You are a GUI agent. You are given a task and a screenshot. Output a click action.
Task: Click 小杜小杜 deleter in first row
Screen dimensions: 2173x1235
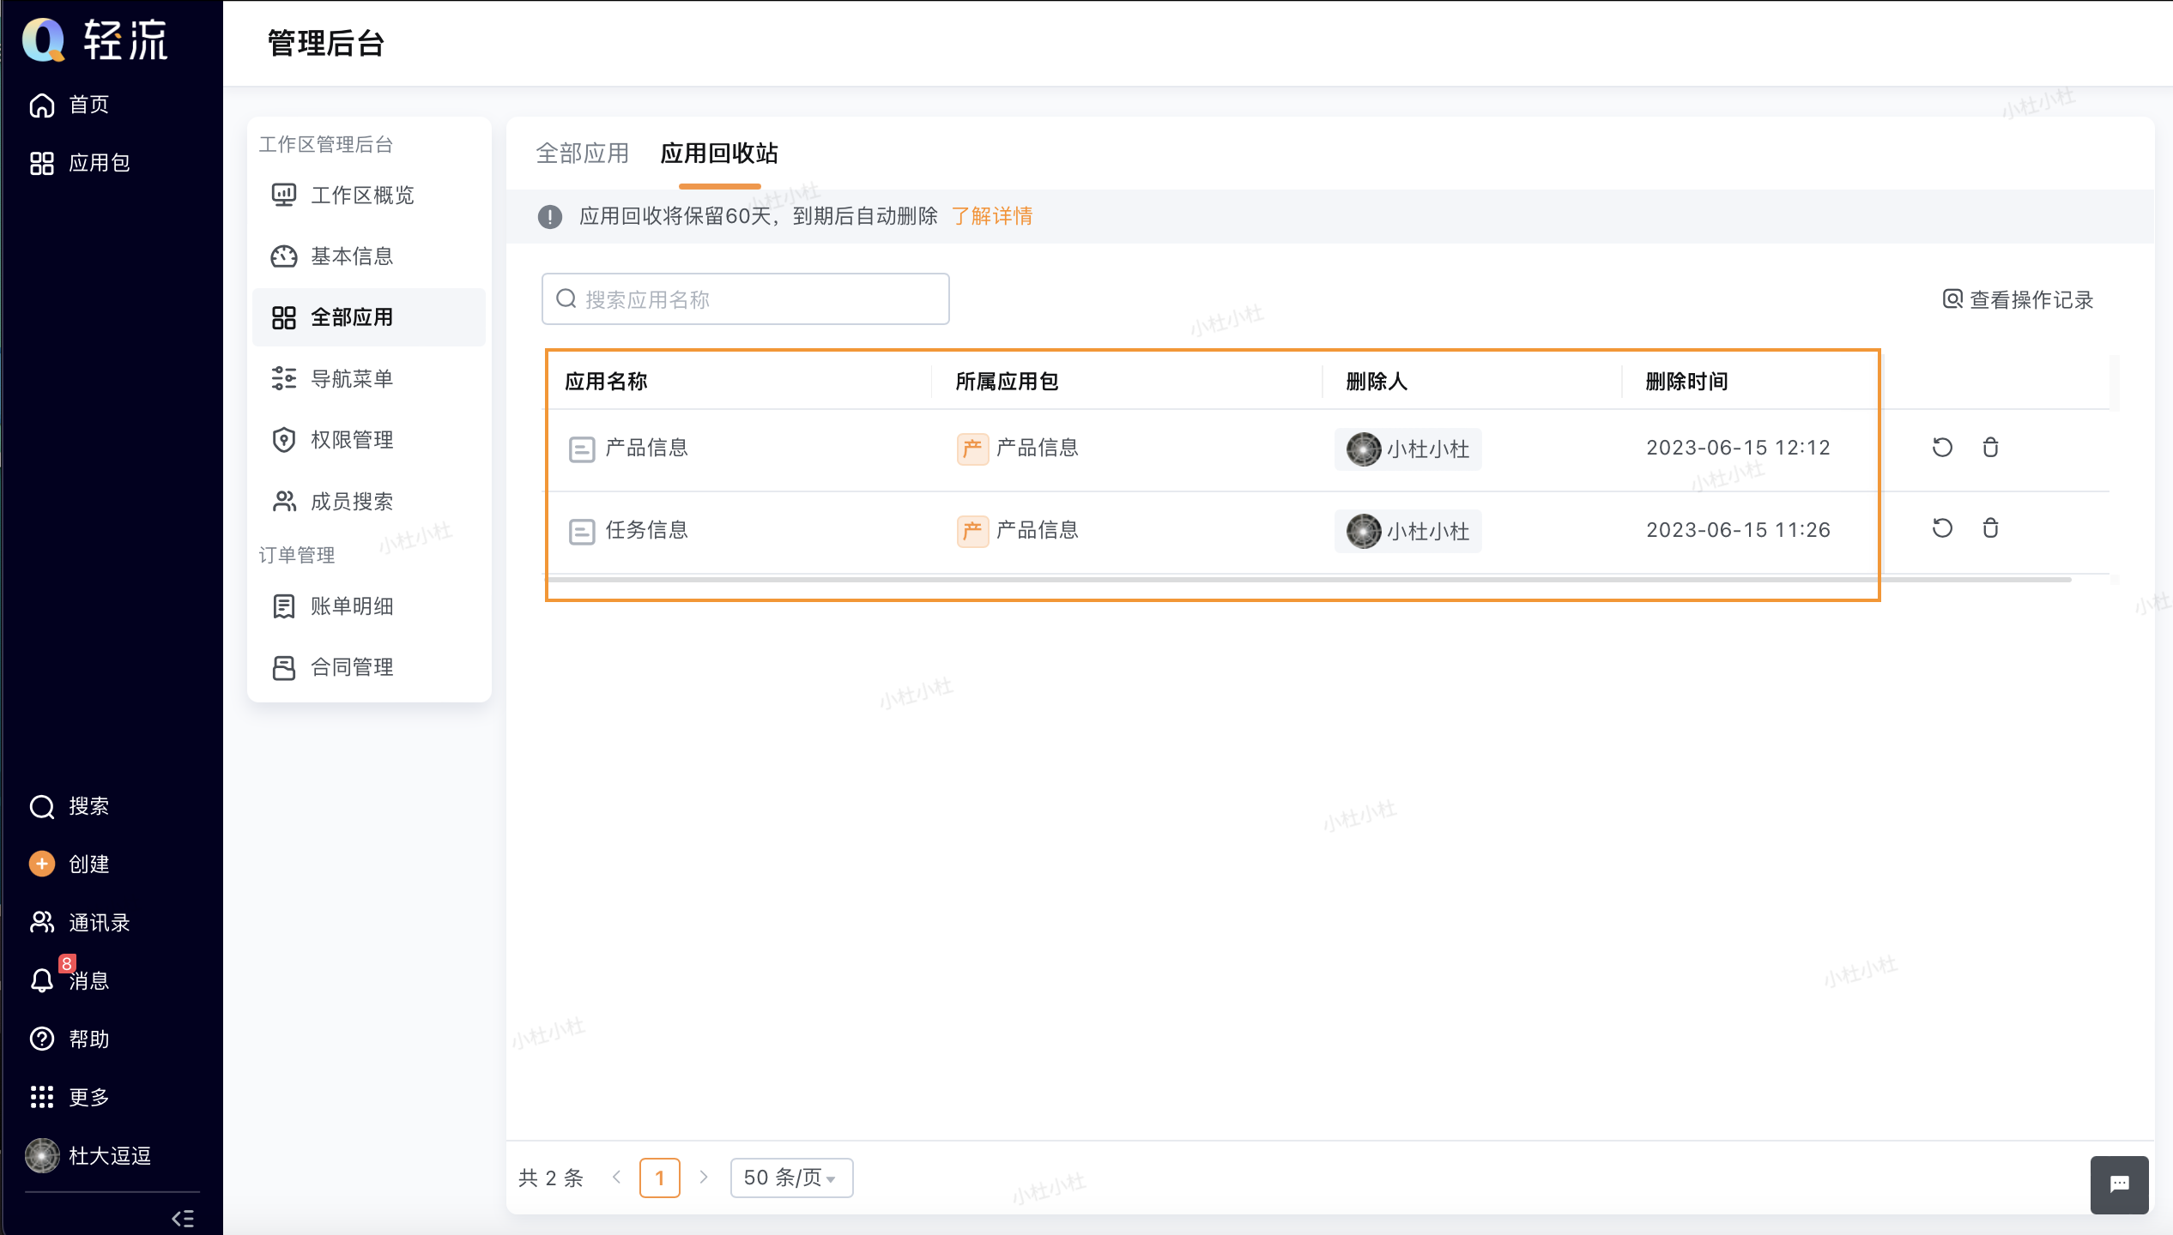[x=1407, y=449]
